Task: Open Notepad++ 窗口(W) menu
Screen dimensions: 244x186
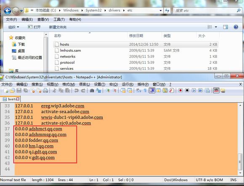Action: click(x=159, y=84)
